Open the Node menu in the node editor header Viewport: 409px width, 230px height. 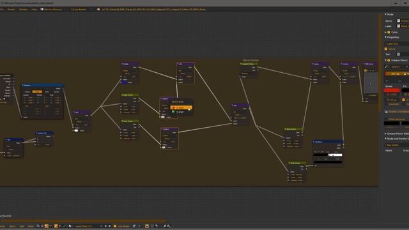click(x=31, y=226)
